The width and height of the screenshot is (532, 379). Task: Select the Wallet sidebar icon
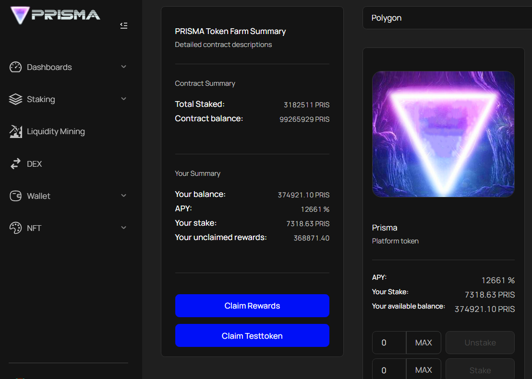[x=16, y=195]
